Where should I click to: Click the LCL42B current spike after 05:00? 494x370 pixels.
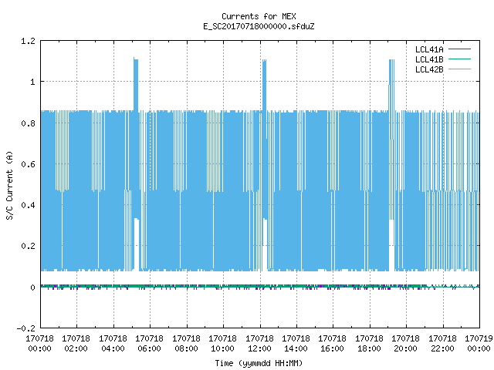tap(136, 84)
